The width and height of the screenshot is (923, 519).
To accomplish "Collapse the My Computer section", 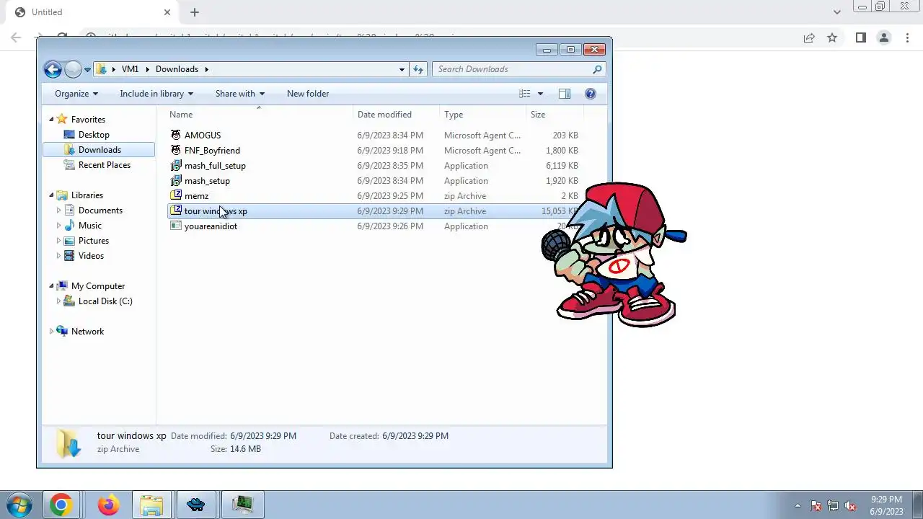I will 51,286.
